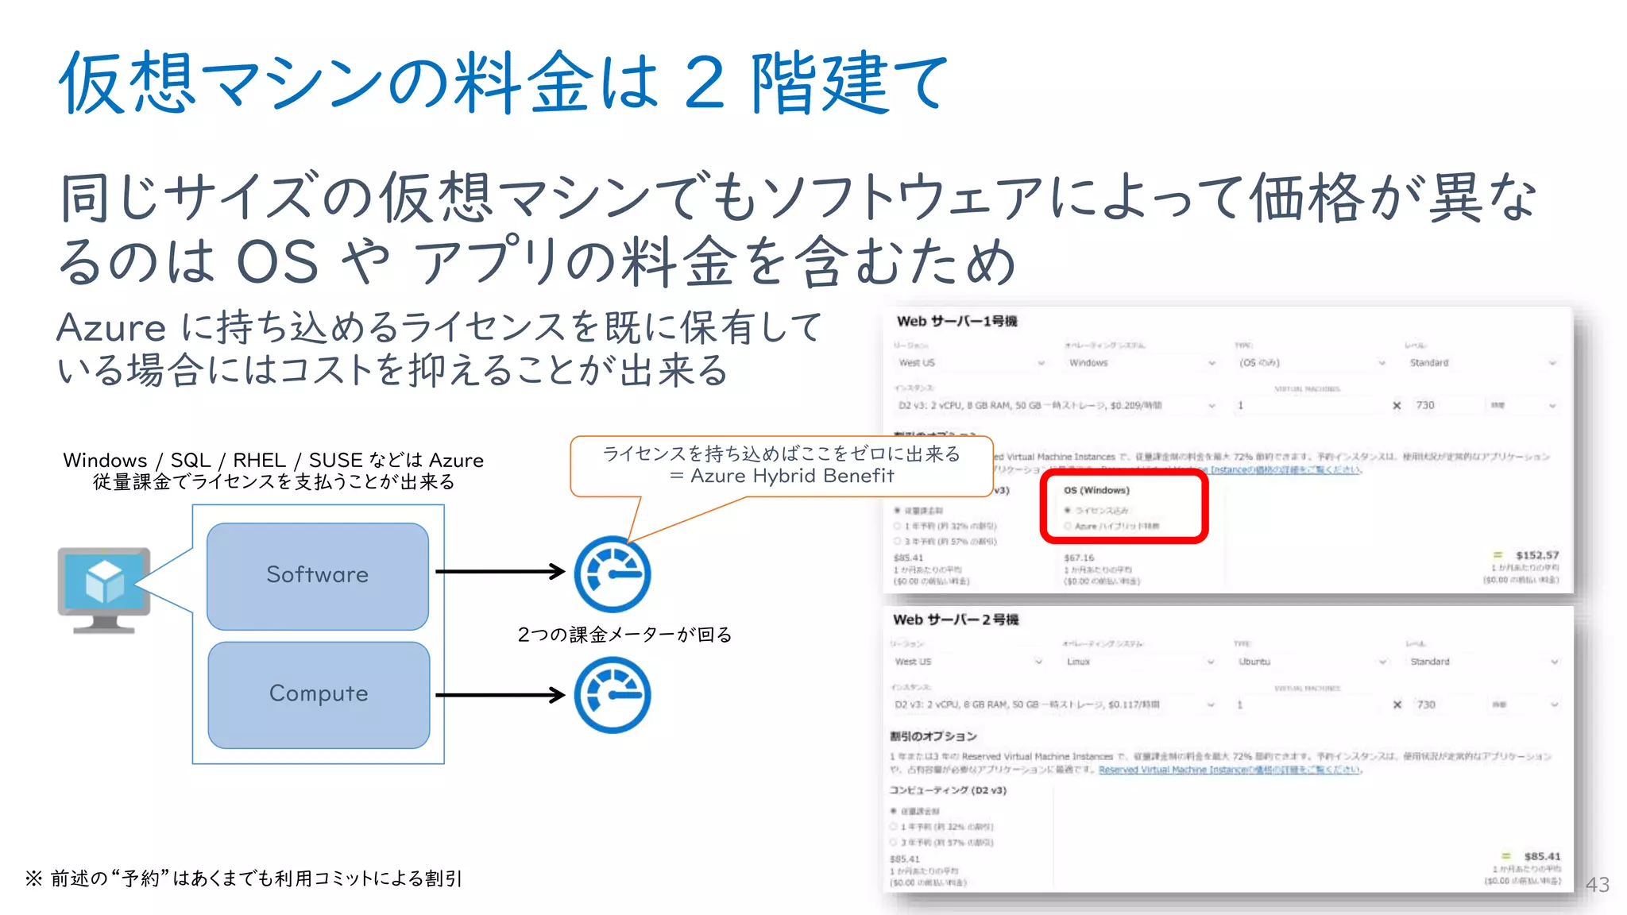Image resolution: width=1627 pixels, height=915 pixels.
Task: Select the Software block in the diagram
Action: tap(318, 576)
